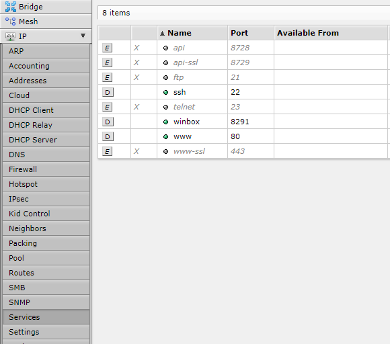
Task: Click the ssh service status dot
Action: pyautogui.click(x=165, y=93)
